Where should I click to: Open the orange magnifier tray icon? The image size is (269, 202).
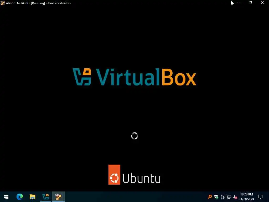(x=210, y=197)
